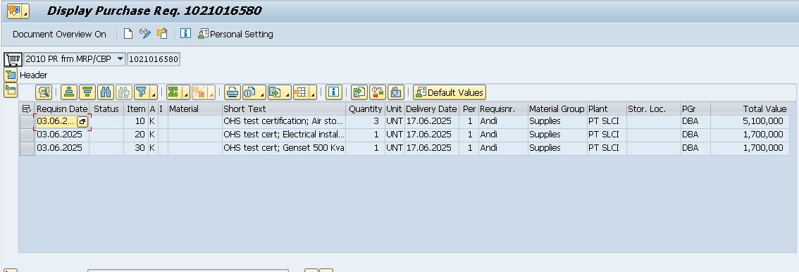This screenshot has height=272, width=799.
Task: Click the Requisn Date column header
Action: click(x=62, y=109)
